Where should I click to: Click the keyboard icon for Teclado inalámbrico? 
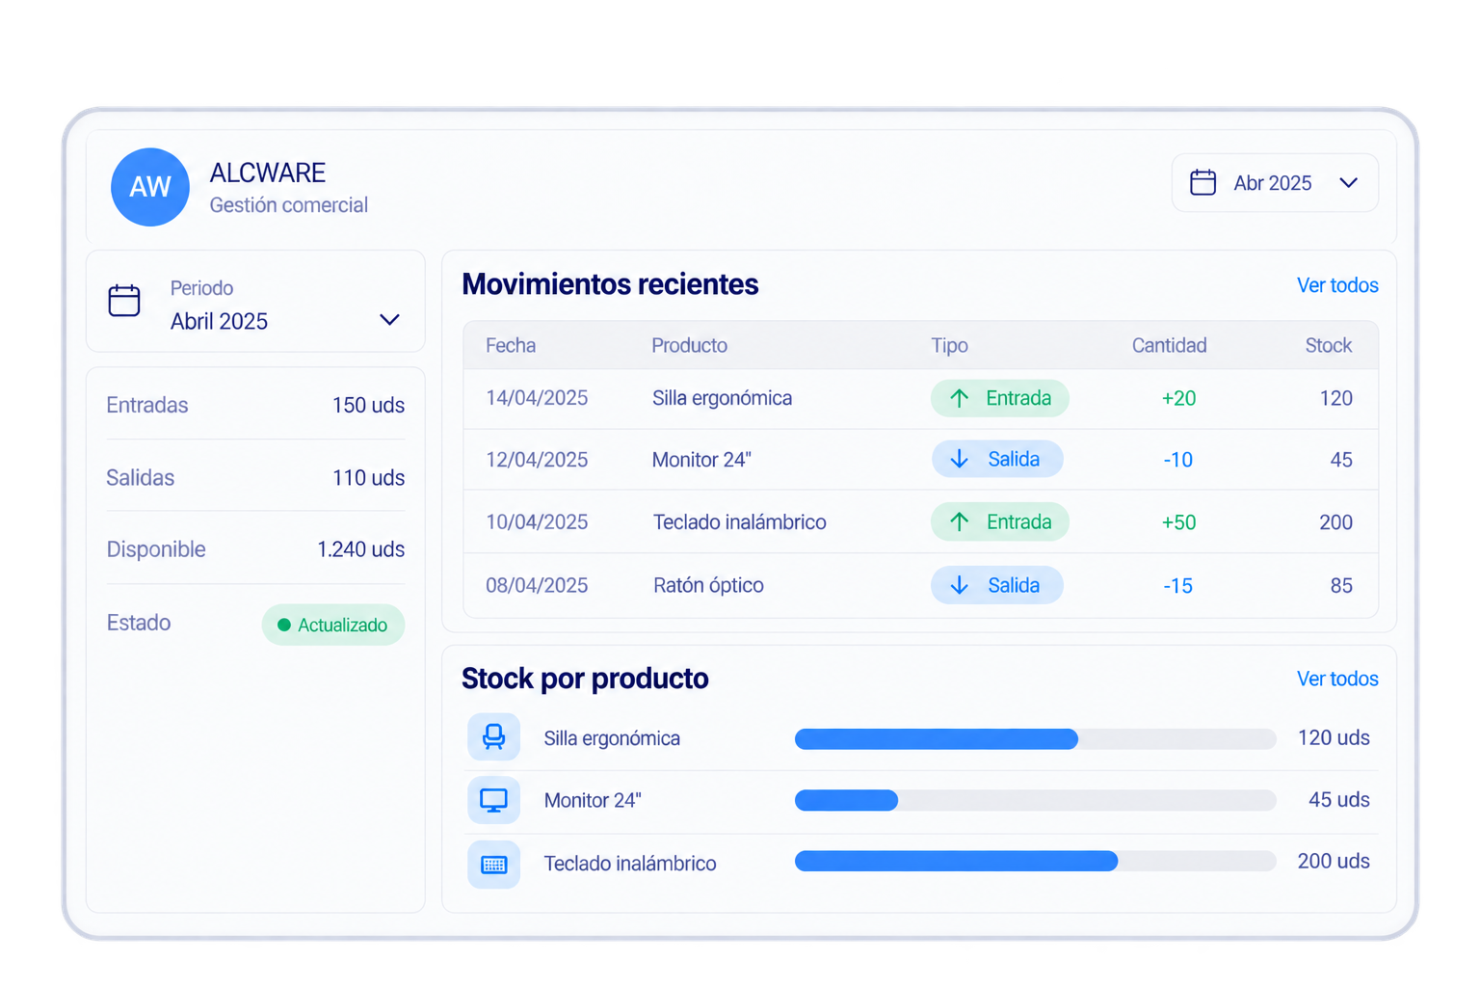493,864
